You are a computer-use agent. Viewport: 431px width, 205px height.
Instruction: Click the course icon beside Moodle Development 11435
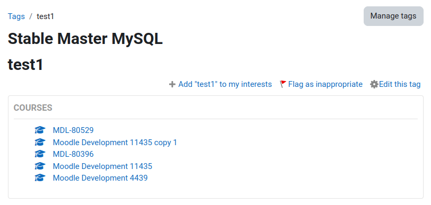pyautogui.click(x=40, y=166)
